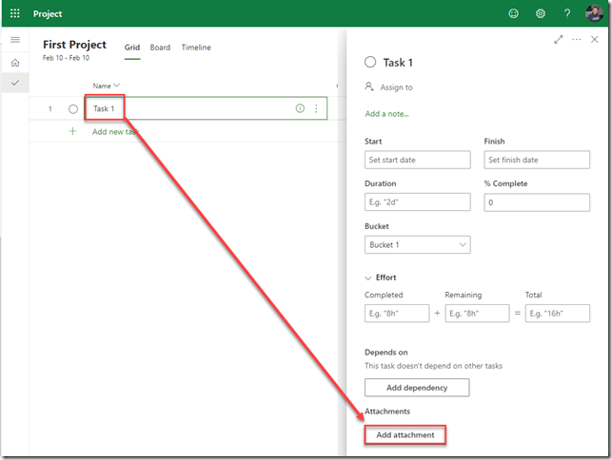Open task details info icon for Task 1
This screenshot has width=612, height=460.
pyautogui.click(x=300, y=108)
